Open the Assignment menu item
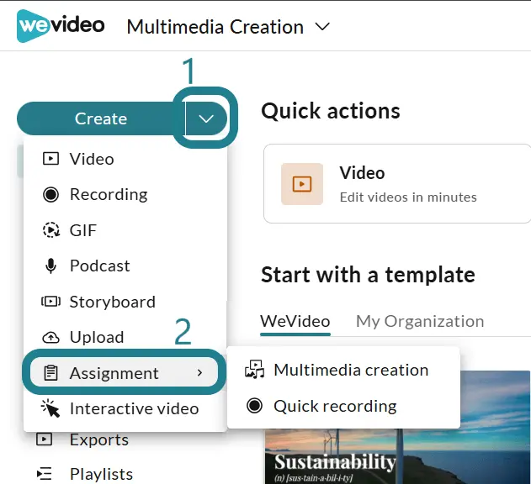531x484 pixels. pyautogui.click(x=124, y=372)
